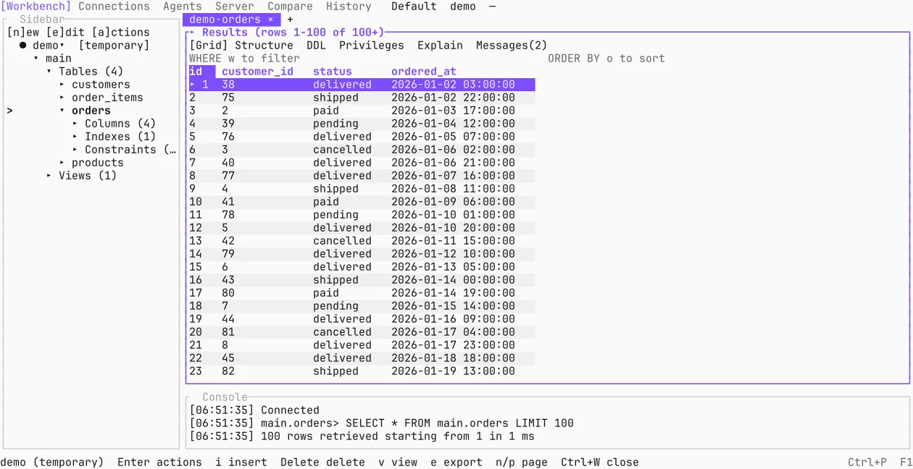Select the Default profile in top bar
The width and height of the screenshot is (913, 469).
click(414, 7)
